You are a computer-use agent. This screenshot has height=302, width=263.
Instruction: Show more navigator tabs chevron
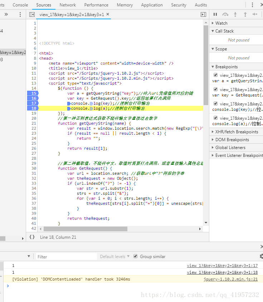click(x=6, y=14)
